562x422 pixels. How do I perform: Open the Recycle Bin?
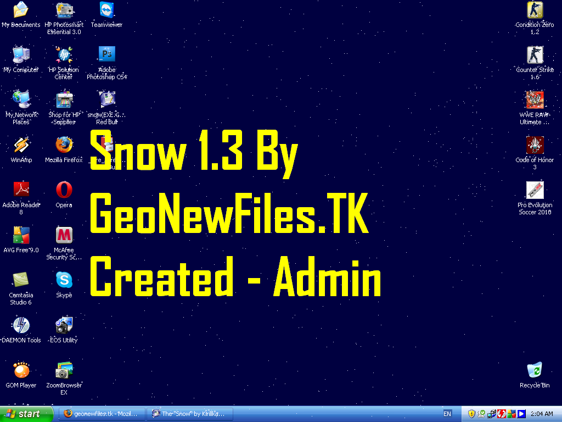click(534, 370)
